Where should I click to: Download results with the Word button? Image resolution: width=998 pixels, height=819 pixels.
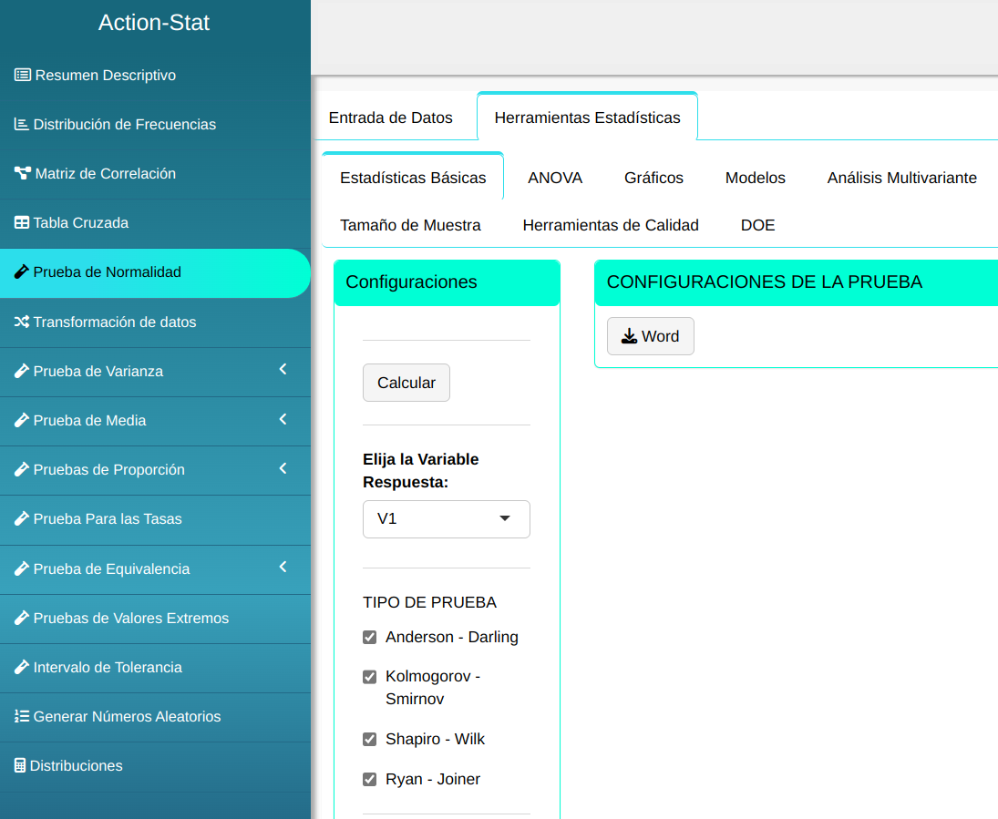[x=650, y=336]
